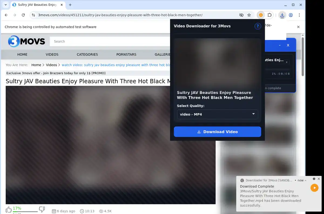The height and width of the screenshot is (214, 324).
Task: Click the main video player area
Action: coord(111,145)
